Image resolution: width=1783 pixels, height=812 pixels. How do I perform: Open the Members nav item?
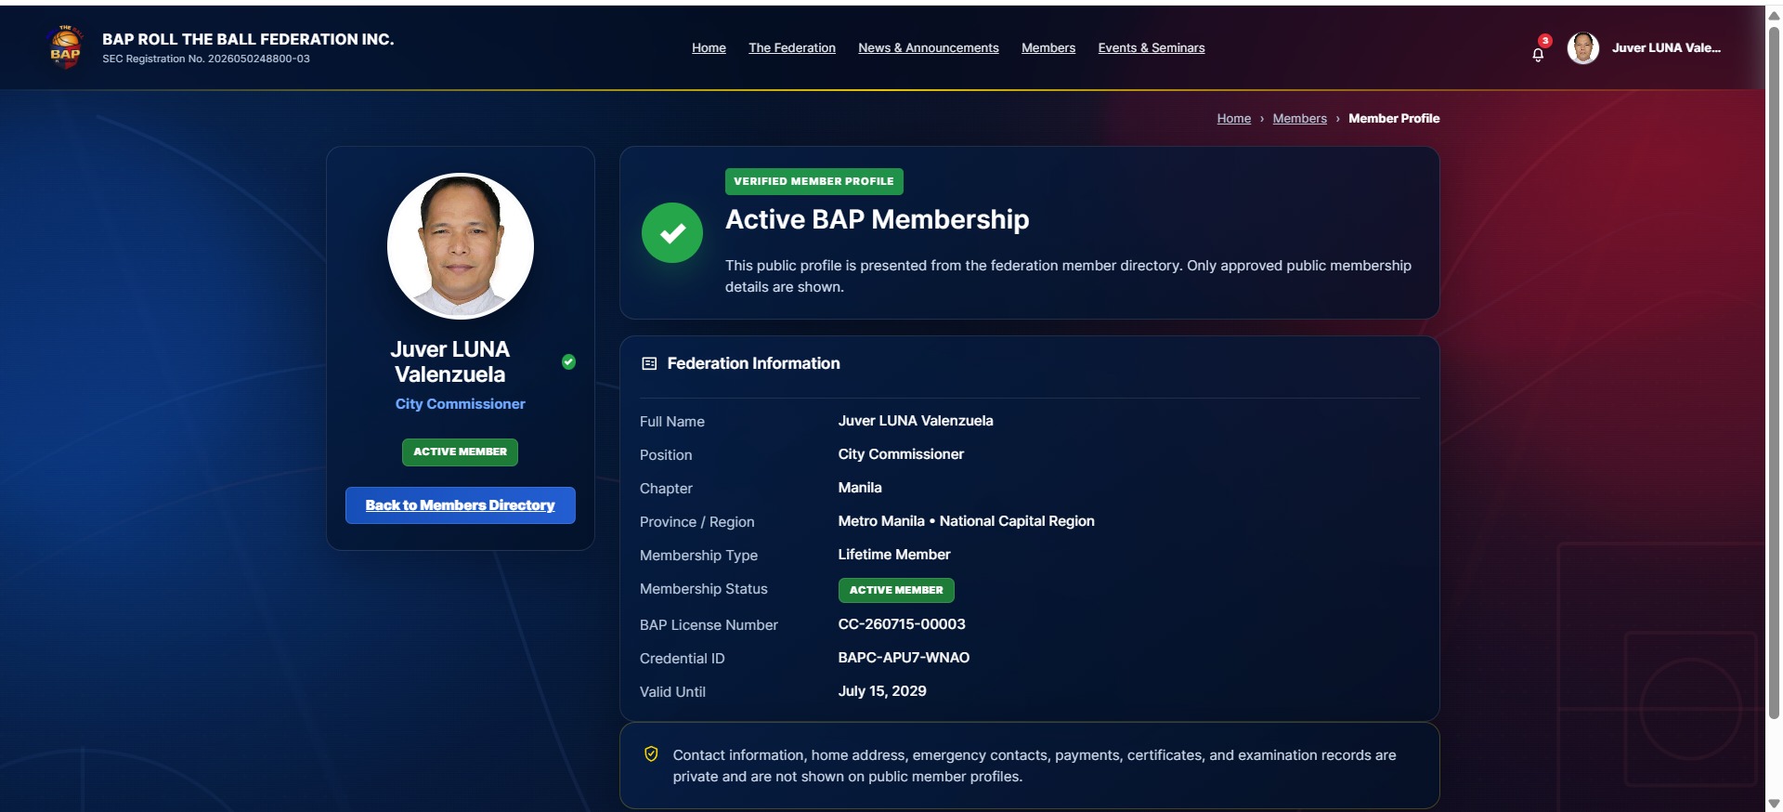[1048, 48]
